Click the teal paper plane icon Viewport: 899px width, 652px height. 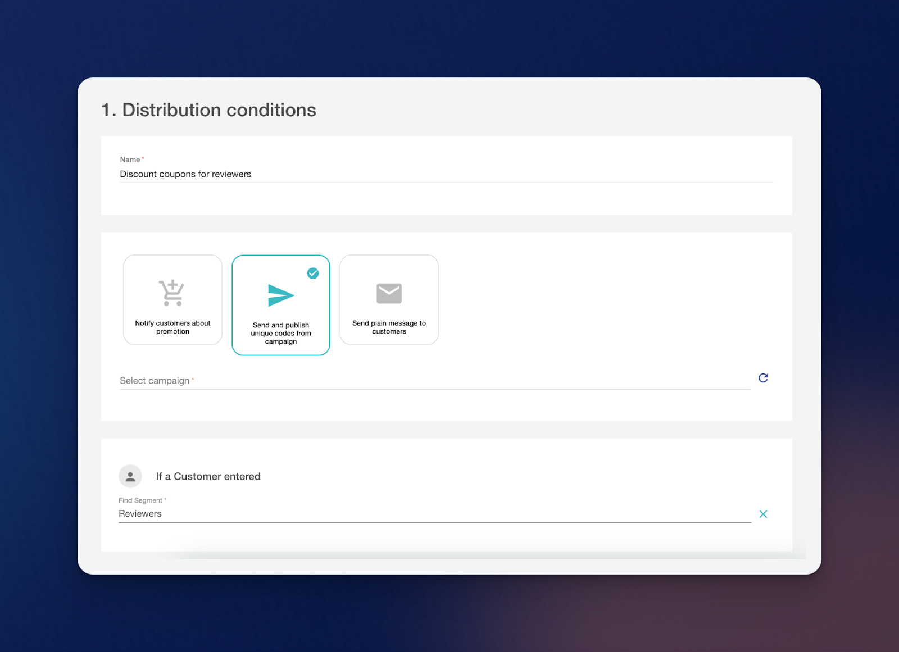tap(281, 295)
